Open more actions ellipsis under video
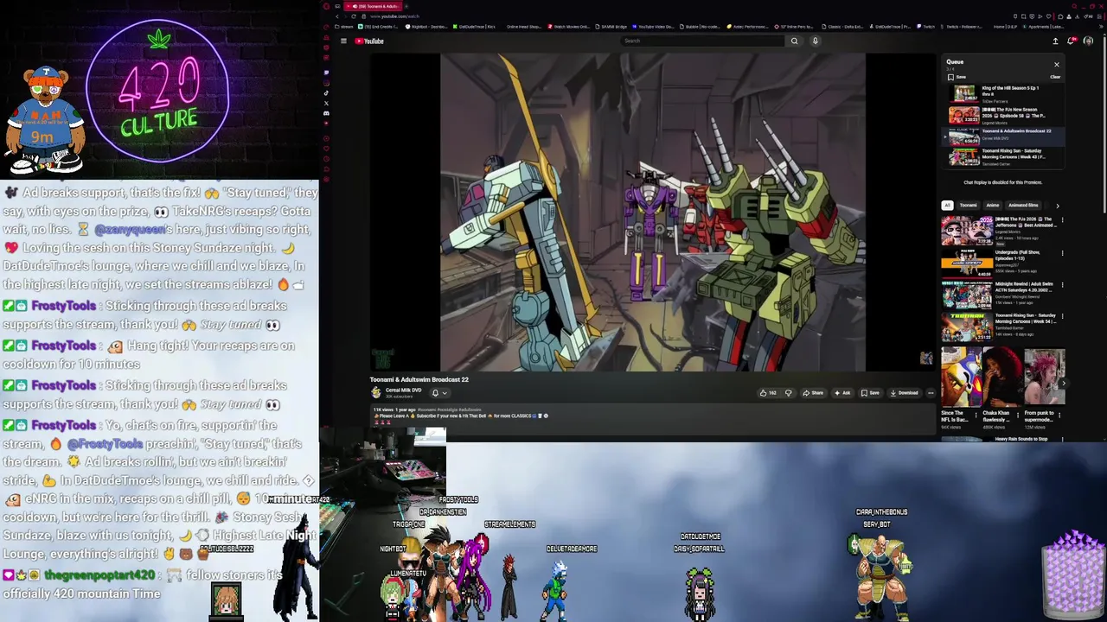Viewport: 1107px width, 622px height. pyautogui.click(x=931, y=393)
